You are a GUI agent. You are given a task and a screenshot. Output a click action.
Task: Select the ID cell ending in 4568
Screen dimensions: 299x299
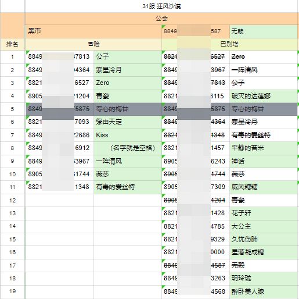[196, 291]
